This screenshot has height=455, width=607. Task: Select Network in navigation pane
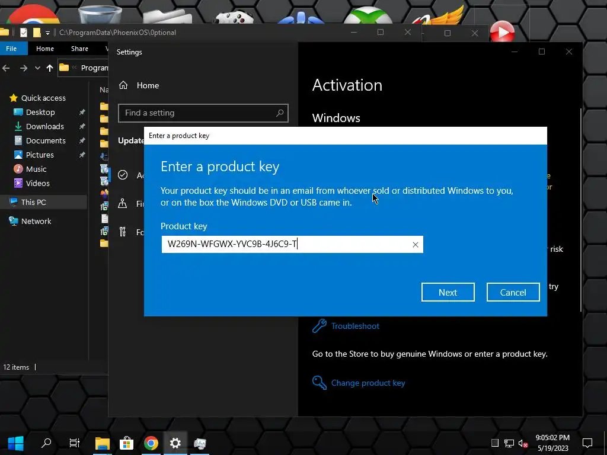pyautogui.click(x=36, y=222)
